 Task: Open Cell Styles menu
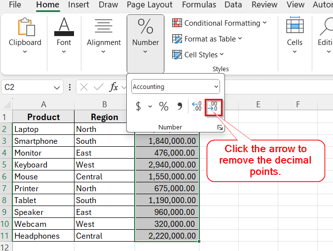point(198,55)
